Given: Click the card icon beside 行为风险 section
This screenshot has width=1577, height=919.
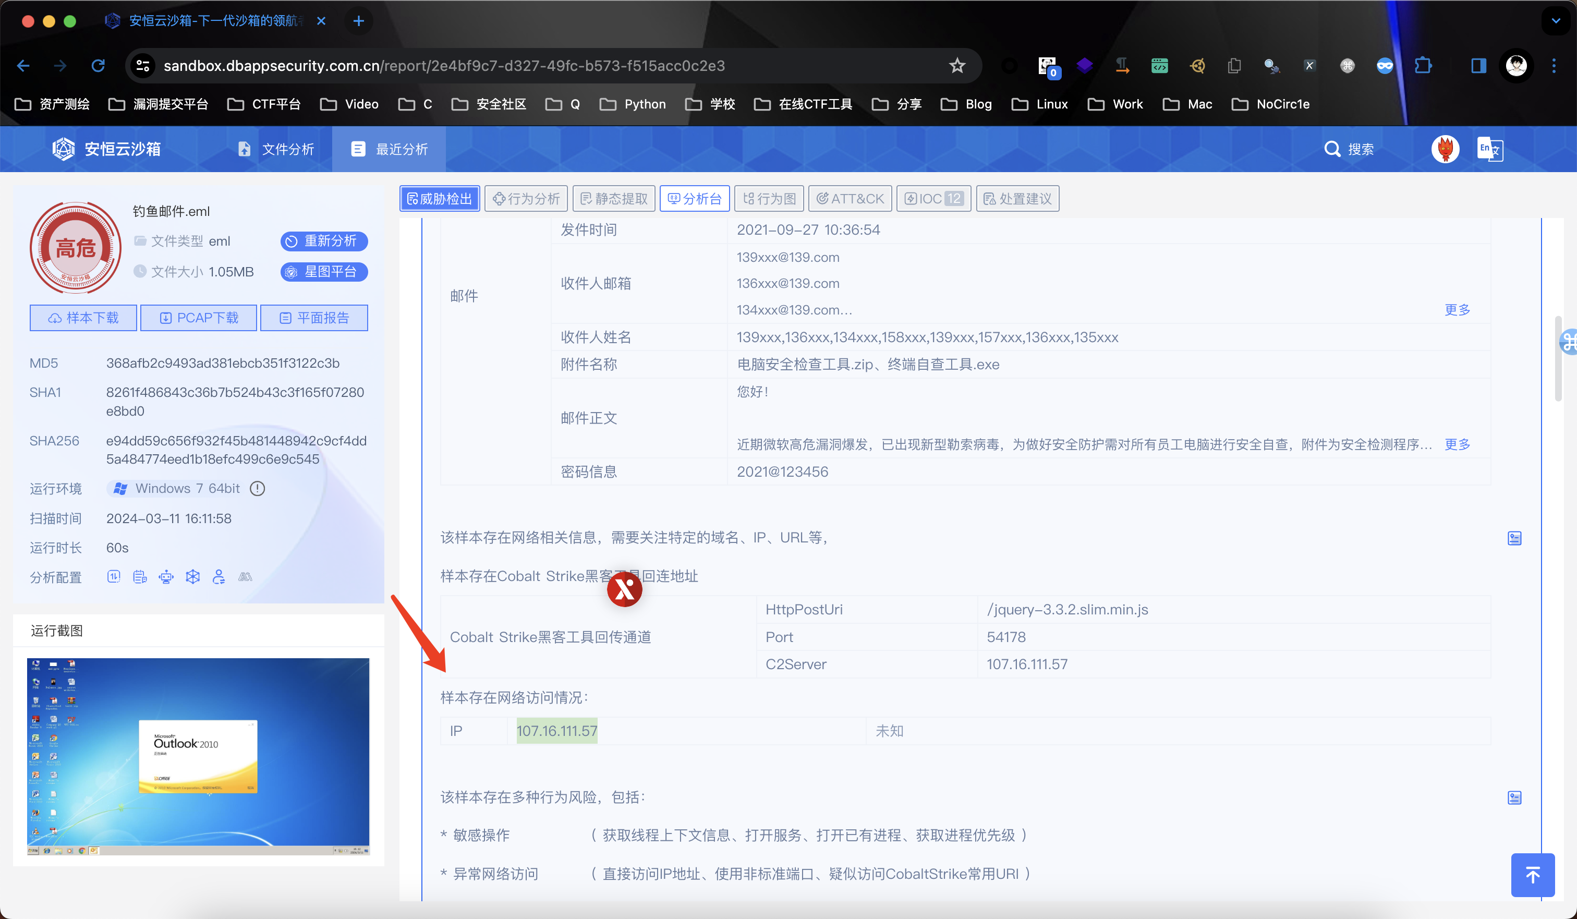Looking at the screenshot, I should pos(1514,797).
